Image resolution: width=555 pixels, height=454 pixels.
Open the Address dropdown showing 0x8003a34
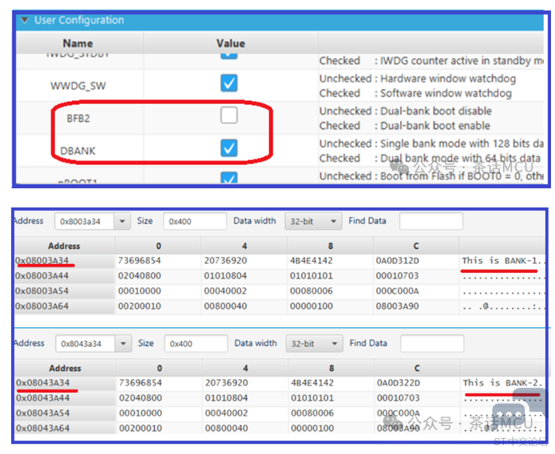122,221
